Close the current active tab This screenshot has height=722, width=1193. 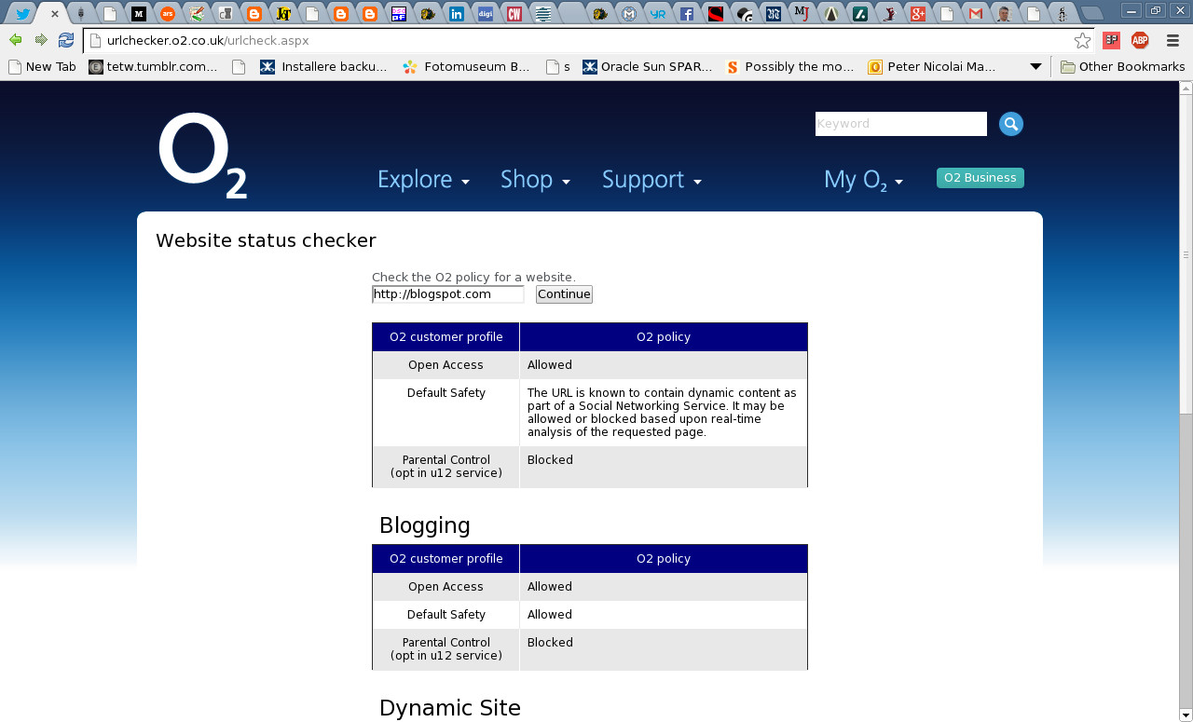[x=55, y=14]
